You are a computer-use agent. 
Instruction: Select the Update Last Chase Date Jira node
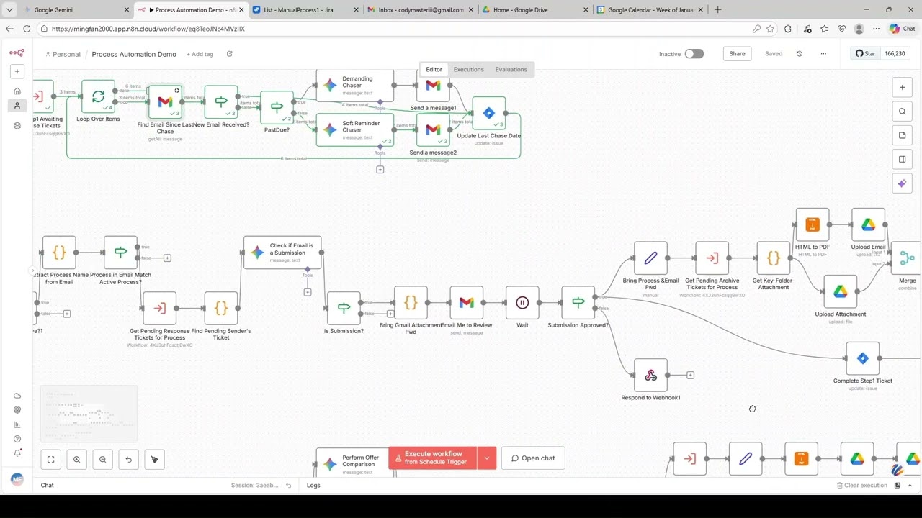[488, 113]
